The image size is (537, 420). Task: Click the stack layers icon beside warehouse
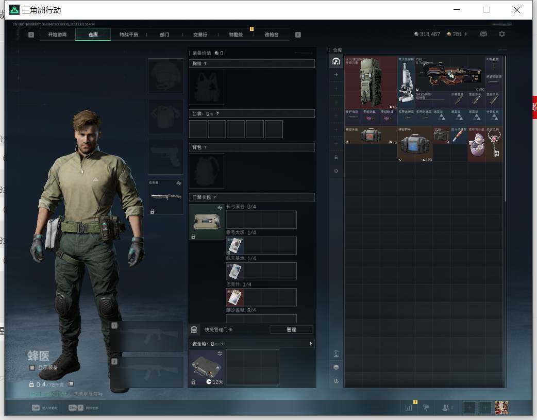click(x=336, y=367)
